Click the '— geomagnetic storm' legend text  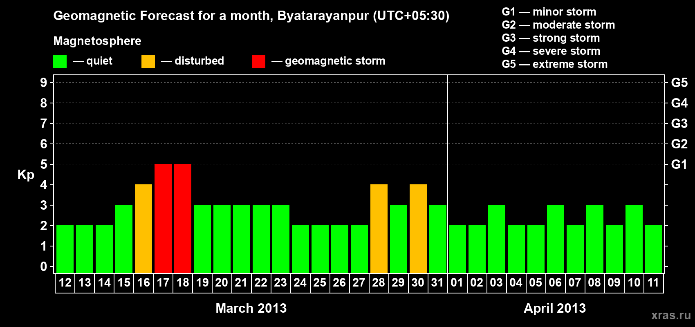[328, 61]
